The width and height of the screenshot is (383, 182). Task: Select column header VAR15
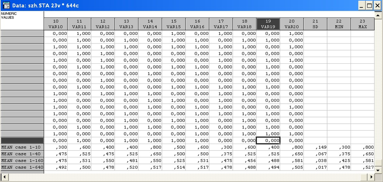click(174, 24)
